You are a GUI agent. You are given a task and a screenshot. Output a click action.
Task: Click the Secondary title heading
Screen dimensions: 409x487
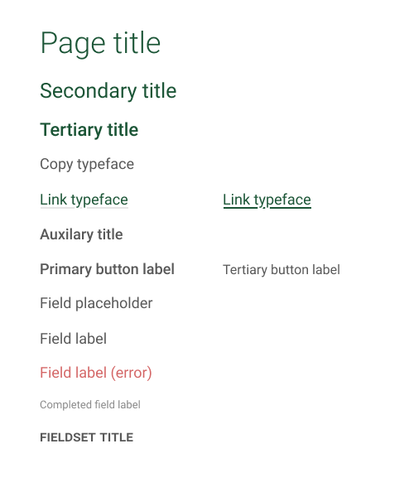click(108, 91)
